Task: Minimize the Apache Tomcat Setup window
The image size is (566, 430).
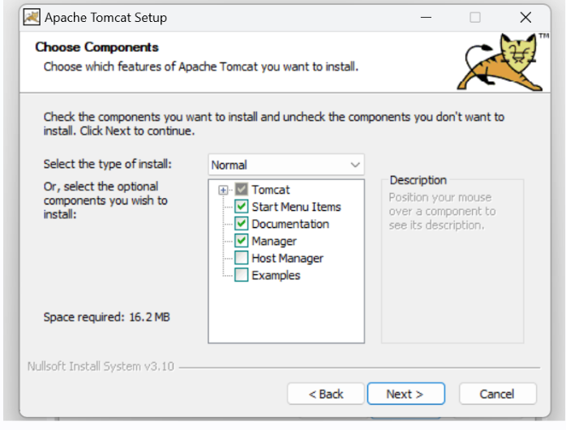Action: tap(427, 17)
